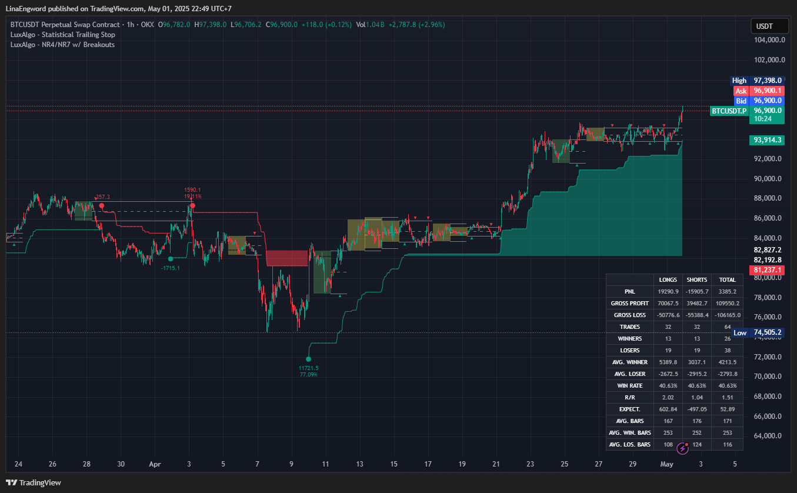The image size is (797, 493).
Task: Click the red 81,237.1 price label
Action: coord(767,270)
